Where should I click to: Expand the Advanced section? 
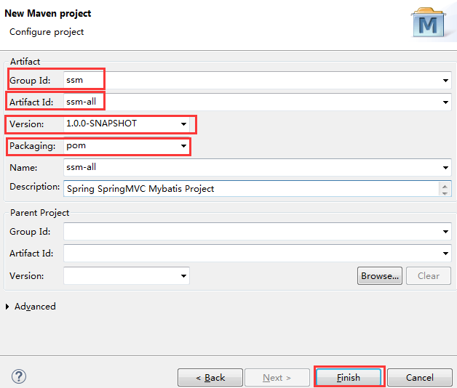(7, 307)
